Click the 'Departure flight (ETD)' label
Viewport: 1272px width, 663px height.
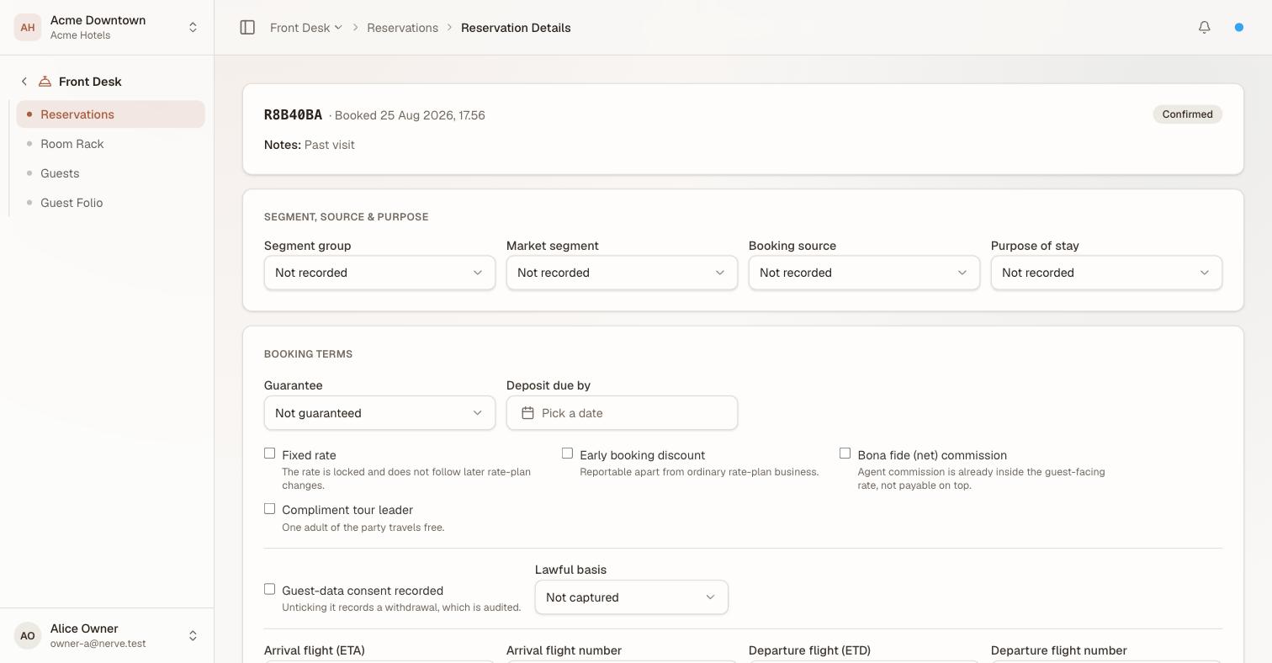click(x=809, y=650)
